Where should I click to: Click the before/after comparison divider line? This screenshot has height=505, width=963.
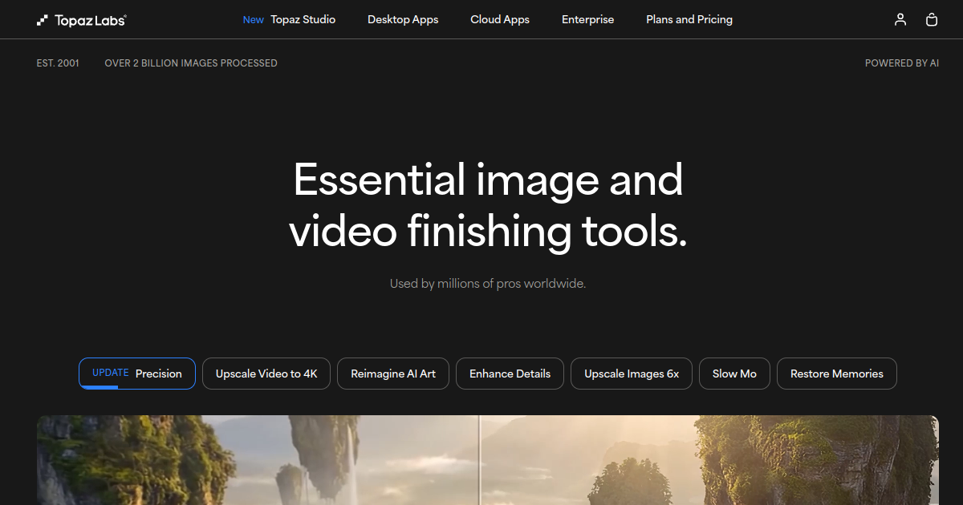click(479, 460)
